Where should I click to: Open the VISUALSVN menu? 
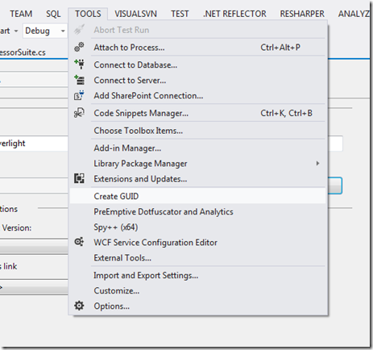pos(135,14)
